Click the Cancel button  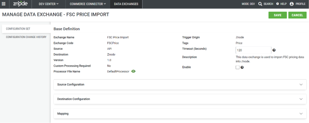(297, 15)
